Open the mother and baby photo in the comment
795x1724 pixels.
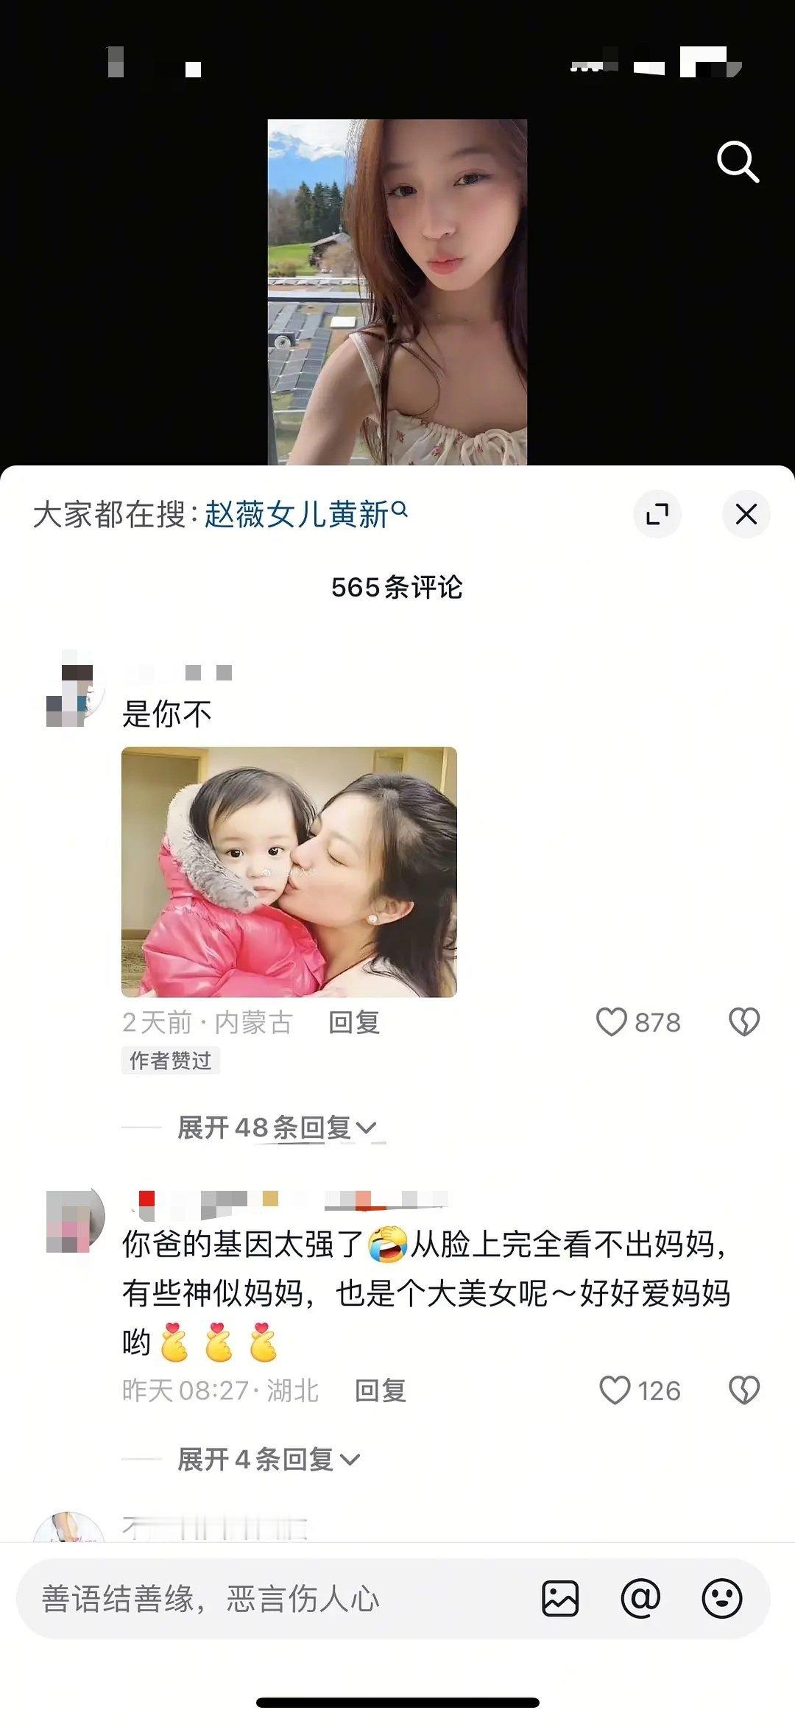(289, 872)
